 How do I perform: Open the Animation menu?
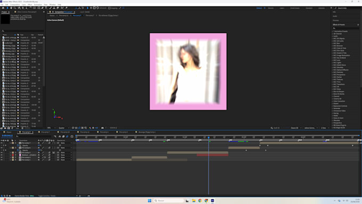click(38, 5)
